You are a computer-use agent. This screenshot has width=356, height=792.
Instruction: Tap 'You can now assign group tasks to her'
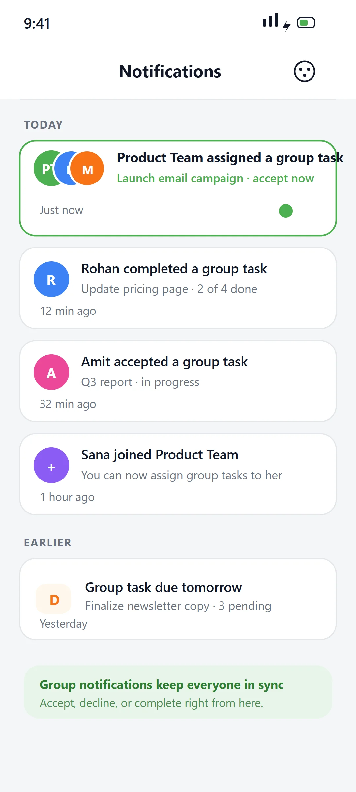coord(182,475)
